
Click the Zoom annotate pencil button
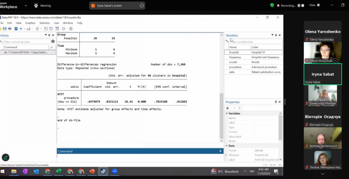(x=6, y=158)
